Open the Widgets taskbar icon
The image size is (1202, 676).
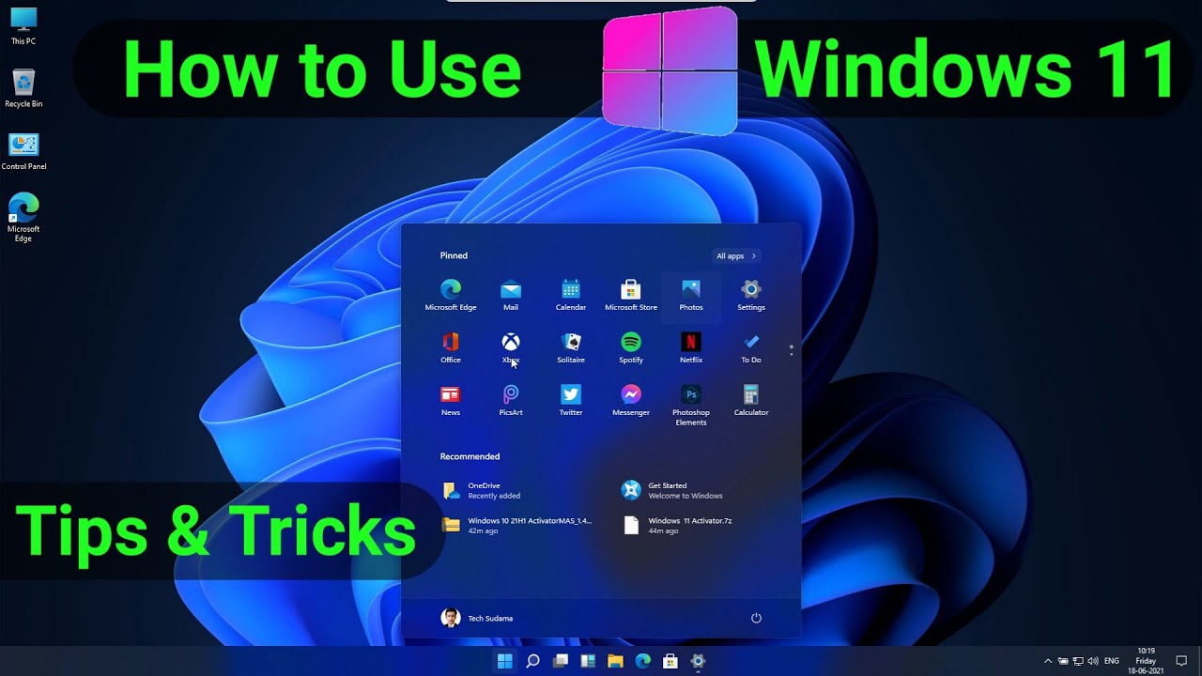pyautogui.click(x=588, y=661)
